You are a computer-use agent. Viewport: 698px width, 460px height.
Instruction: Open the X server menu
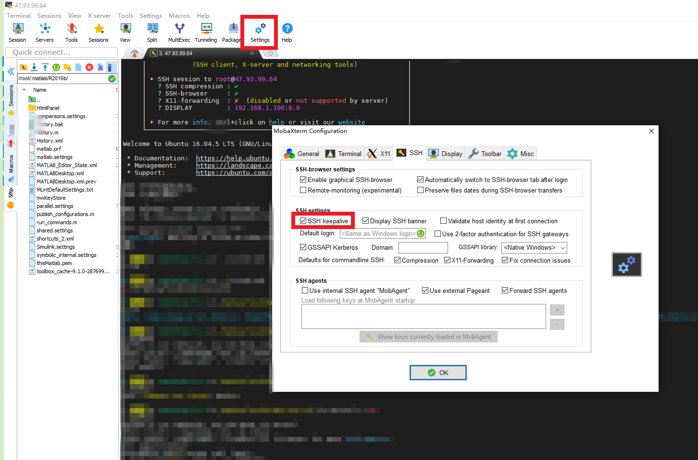[100, 16]
